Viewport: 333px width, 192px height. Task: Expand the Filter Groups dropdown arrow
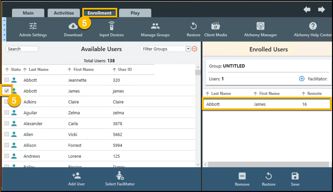[188, 49]
